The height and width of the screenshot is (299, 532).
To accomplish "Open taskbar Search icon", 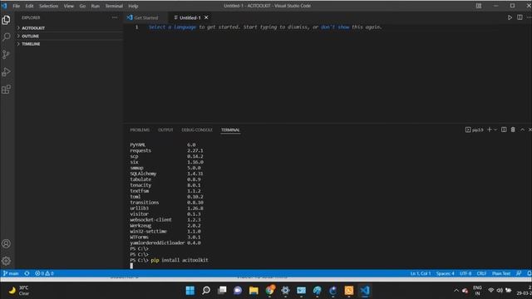I will [x=206, y=291].
